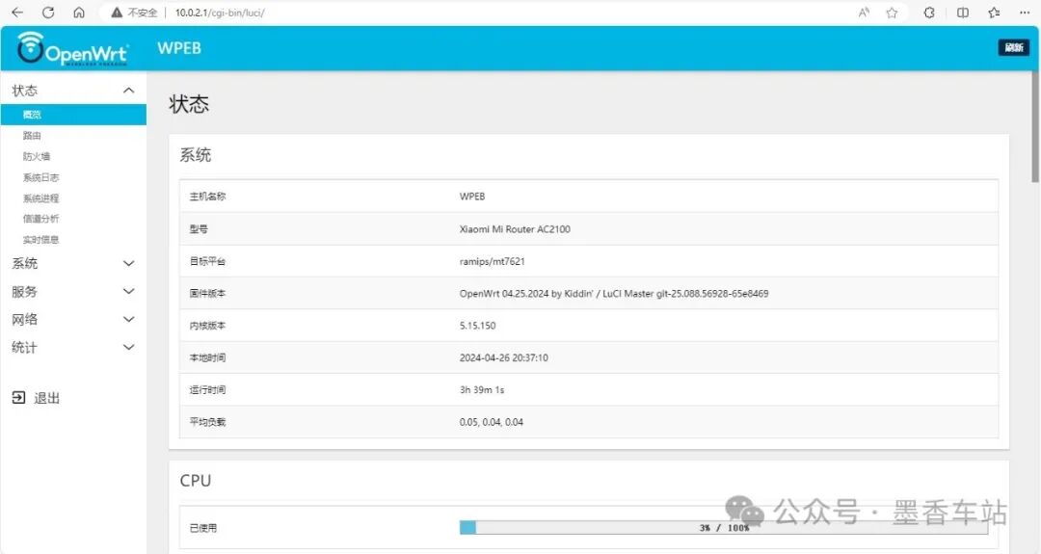The image size is (1041, 554).
Task: Open the 实时信息 realtime info menu item
Action: click(40, 240)
